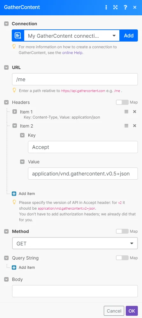Click Item 2 reorder handle icon
The width and height of the screenshot is (142, 318).
[126, 126]
